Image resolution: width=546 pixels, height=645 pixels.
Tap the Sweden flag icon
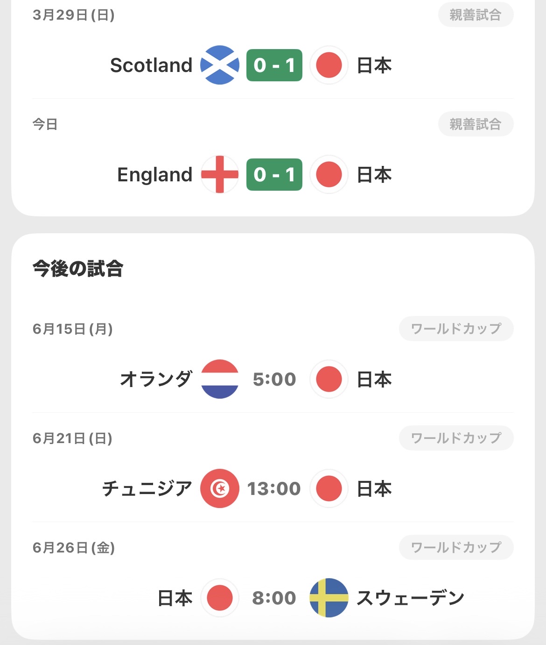(329, 598)
